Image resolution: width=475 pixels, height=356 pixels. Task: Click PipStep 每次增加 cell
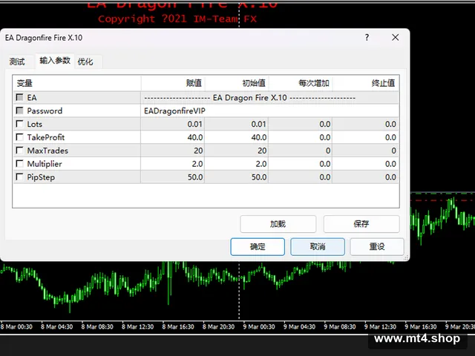[300, 177]
